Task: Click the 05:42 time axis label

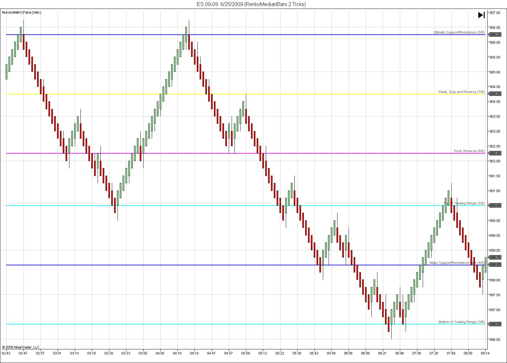Action: [314, 353]
